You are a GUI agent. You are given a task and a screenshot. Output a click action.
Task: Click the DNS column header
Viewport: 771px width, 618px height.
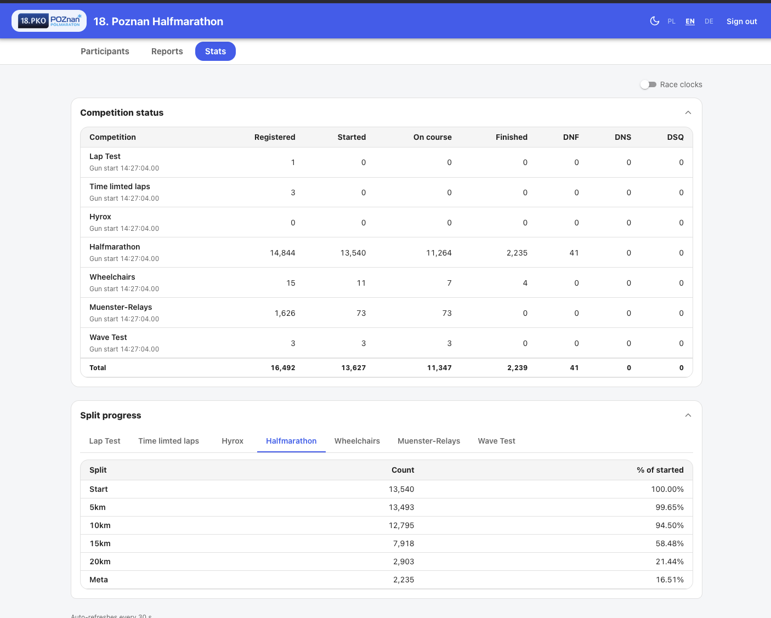(623, 137)
